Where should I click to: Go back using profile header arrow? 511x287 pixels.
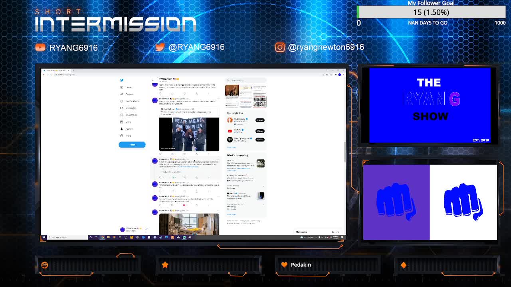tap(153, 80)
